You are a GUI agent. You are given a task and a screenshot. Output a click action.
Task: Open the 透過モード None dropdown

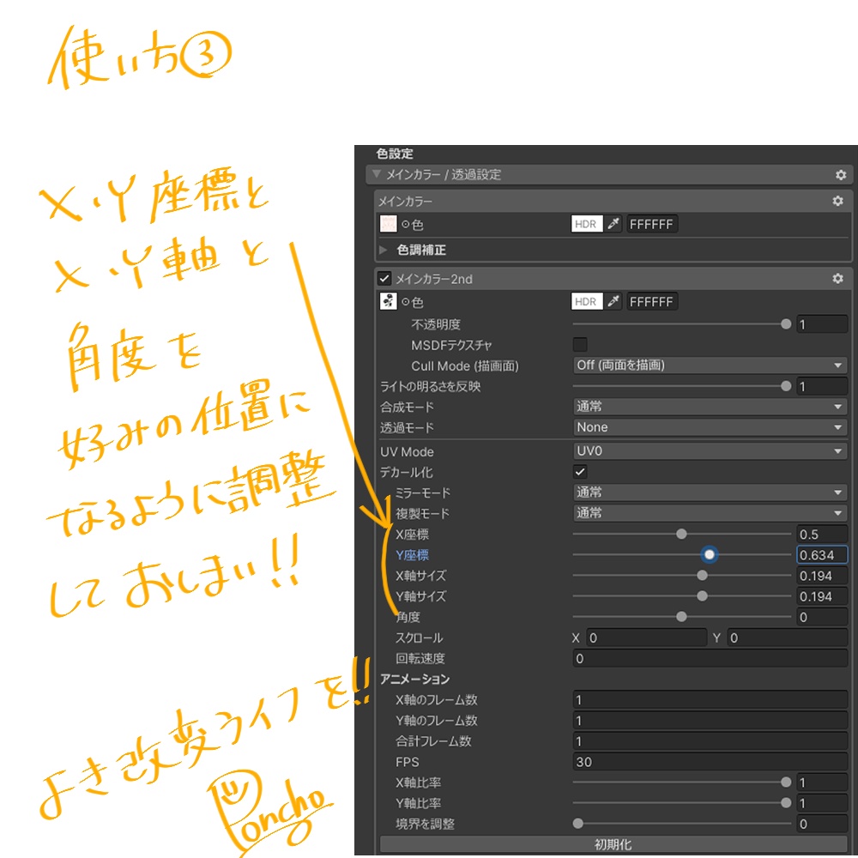(710, 427)
